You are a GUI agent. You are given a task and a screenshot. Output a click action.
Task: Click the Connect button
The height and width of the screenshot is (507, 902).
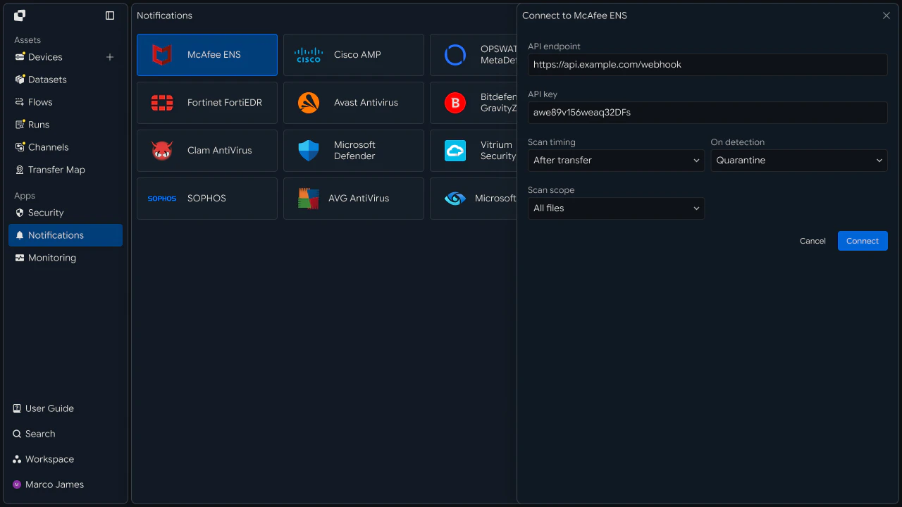click(863, 241)
